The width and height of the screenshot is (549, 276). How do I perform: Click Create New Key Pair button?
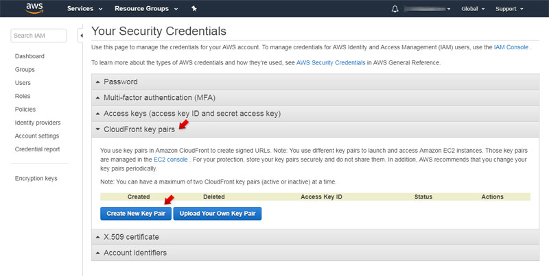(x=136, y=214)
